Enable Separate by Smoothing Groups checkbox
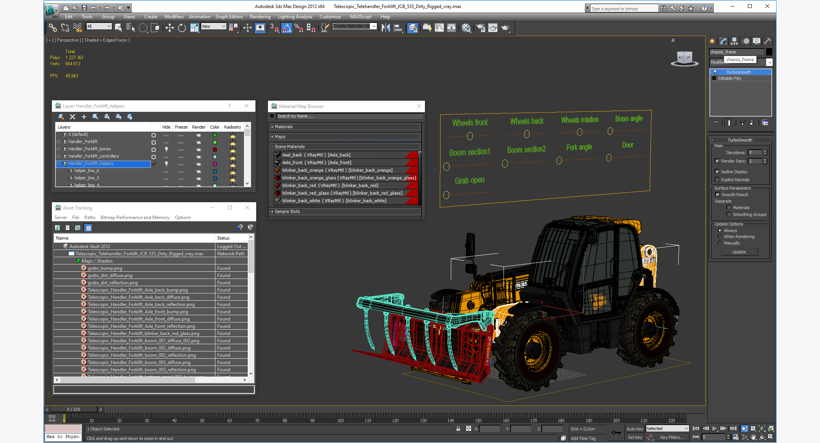The width and height of the screenshot is (820, 443). tap(729, 214)
